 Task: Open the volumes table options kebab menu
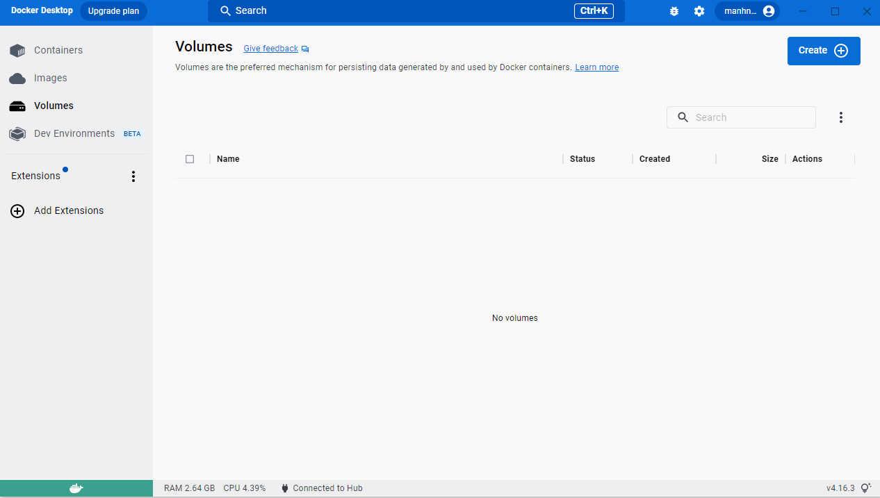[840, 117]
